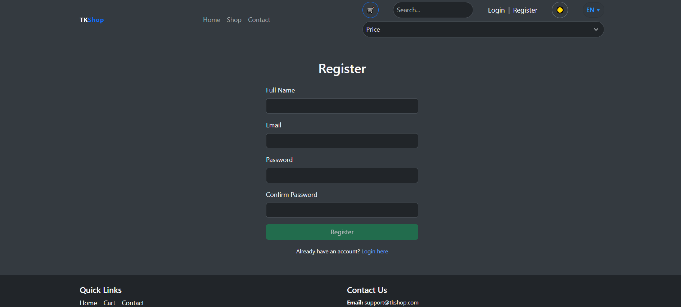
Task: Open Contact in the top navigation
Action: (x=259, y=20)
